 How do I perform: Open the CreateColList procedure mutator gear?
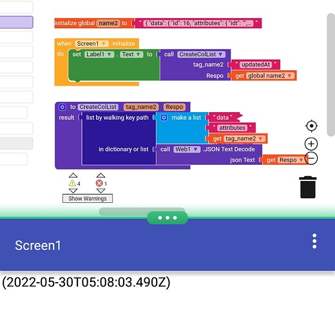point(62,107)
